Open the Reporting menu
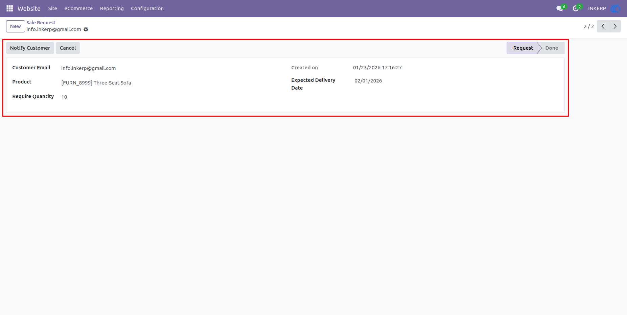Screen dimensions: 627x315 click(x=112, y=8)
